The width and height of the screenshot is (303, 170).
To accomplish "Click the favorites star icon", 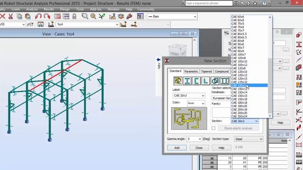I will pos(255,3).
